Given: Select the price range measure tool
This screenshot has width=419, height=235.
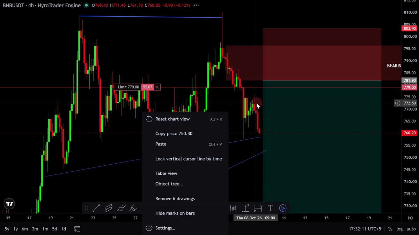Looking at the screenshot, I should 246,208.
